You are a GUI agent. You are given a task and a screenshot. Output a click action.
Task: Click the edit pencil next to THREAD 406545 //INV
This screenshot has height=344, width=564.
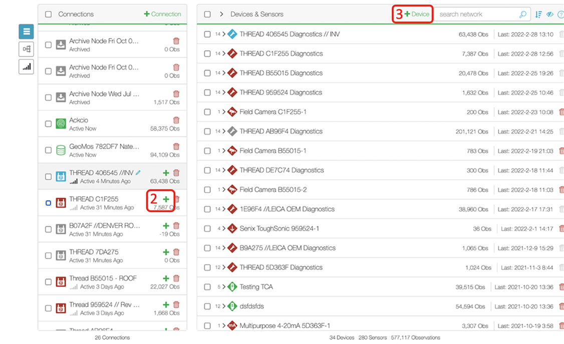[138, 172]
